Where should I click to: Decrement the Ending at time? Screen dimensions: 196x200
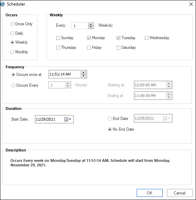point(169,97)
